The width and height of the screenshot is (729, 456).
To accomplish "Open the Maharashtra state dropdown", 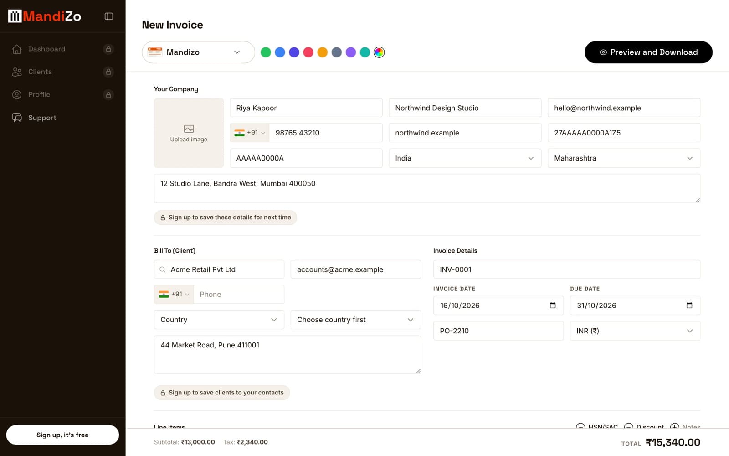I will (x=624, y=158).
